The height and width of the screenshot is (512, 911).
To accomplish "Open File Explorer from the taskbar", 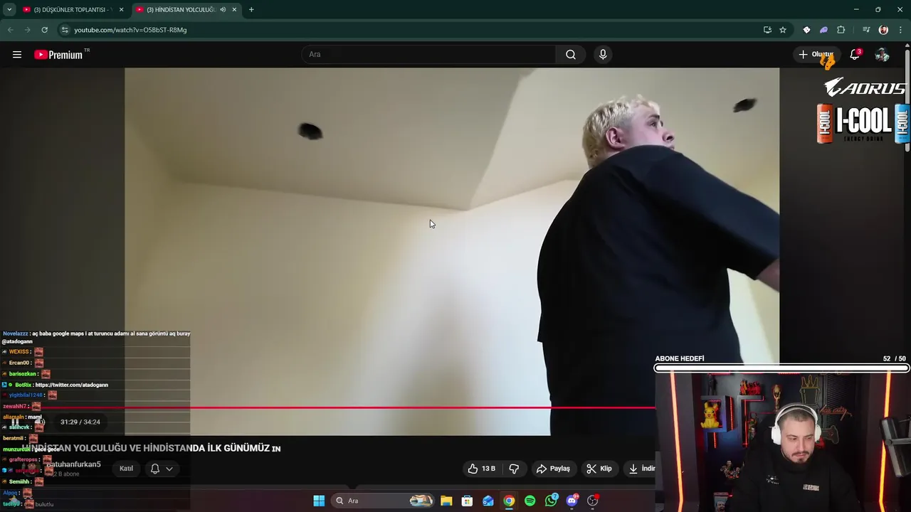I will click(x=446, y=501).
